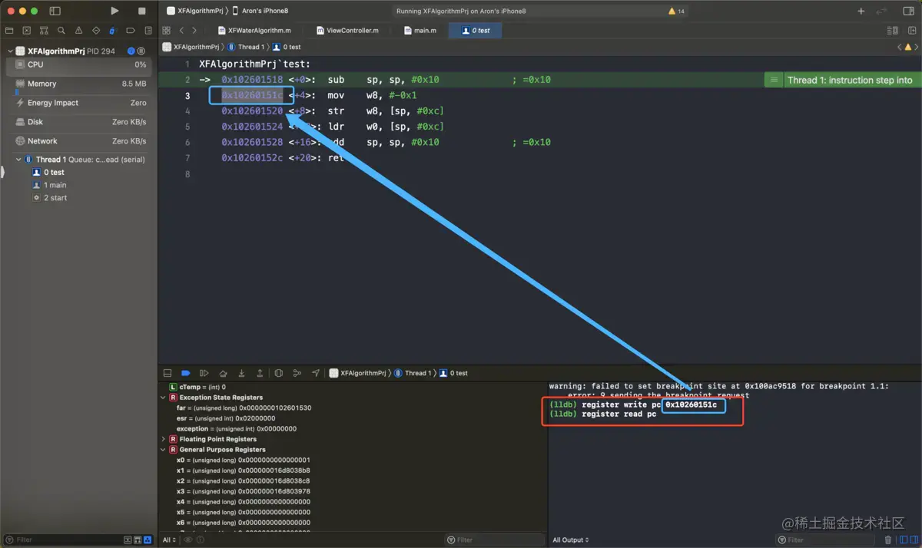Click Thread 1 in editor jump bar
This screenshot has width=922, height=548.
pyautogui.click(x=245, y=47)
